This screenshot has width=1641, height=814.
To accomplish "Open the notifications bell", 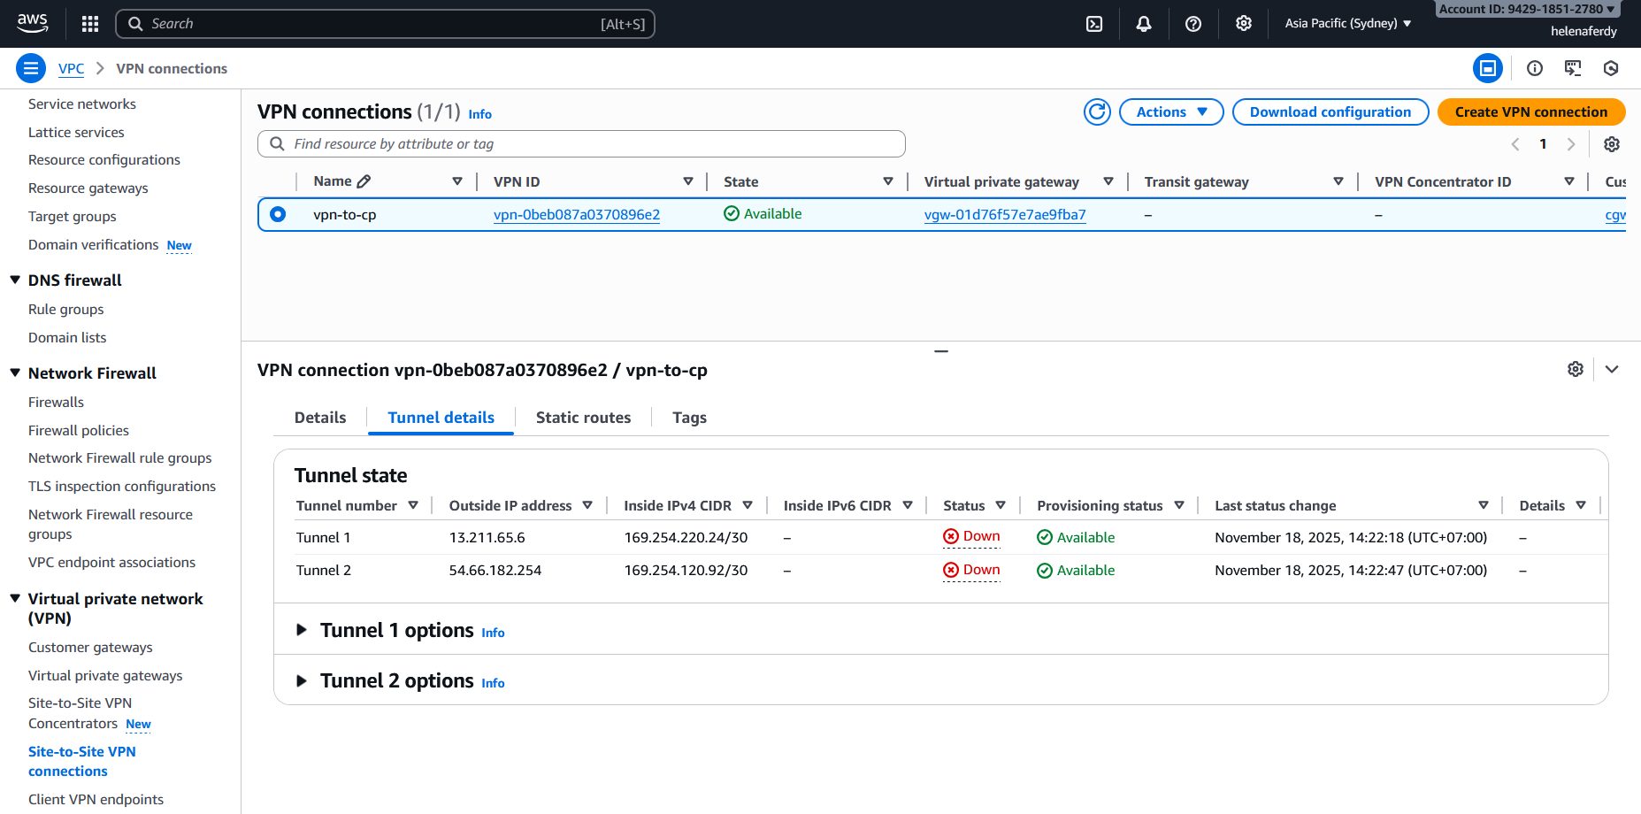I will pyautogui.click(x=1144, y=24).
